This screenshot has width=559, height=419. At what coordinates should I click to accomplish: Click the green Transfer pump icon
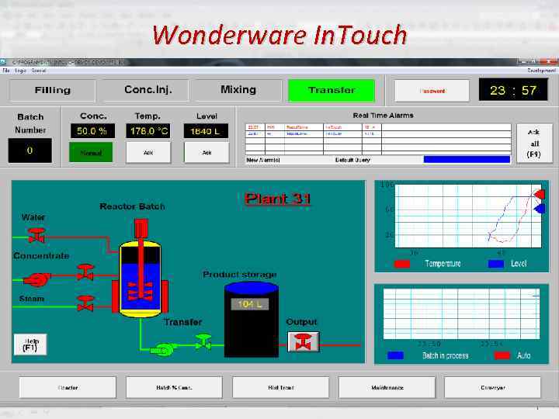[163, 350]
